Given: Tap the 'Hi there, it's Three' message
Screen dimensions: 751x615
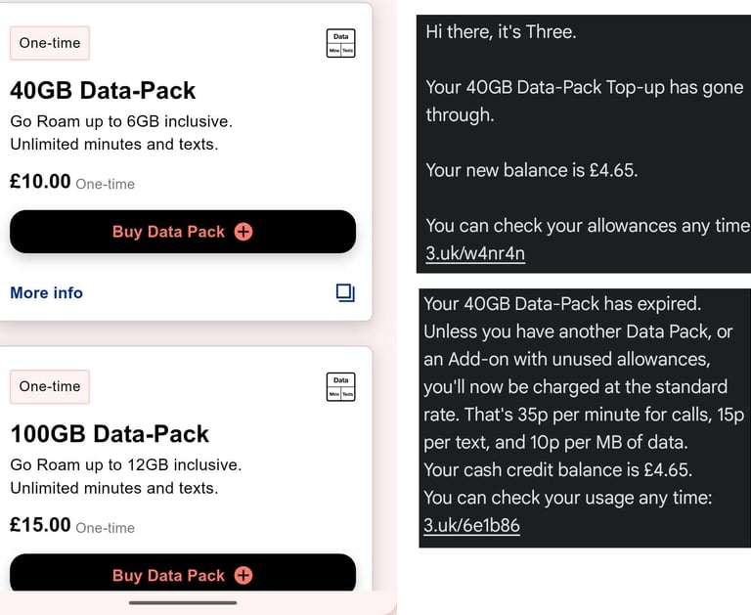Looking at the screenshot, I should click(x=501, y=31).
